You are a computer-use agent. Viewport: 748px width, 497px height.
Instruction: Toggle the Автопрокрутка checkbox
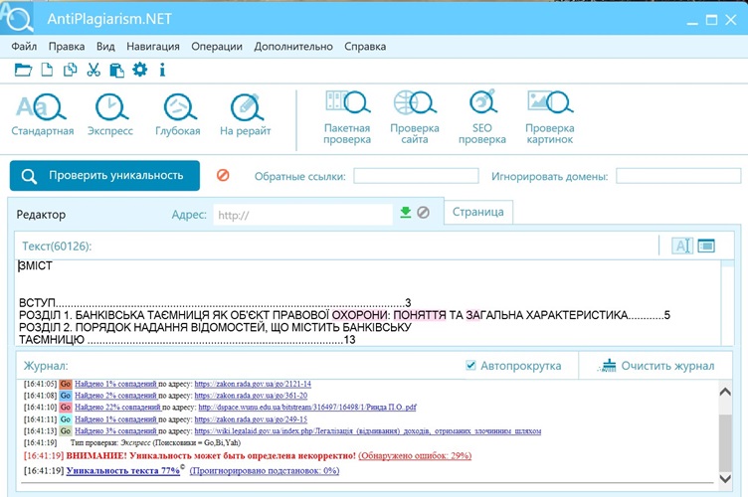click(x=470, y=365)
